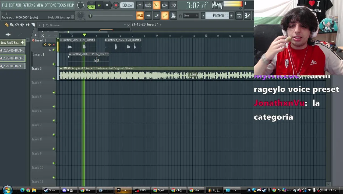Click the step editing mode icon
This screenshot has height=194, width=343.
tap(157, 16)
